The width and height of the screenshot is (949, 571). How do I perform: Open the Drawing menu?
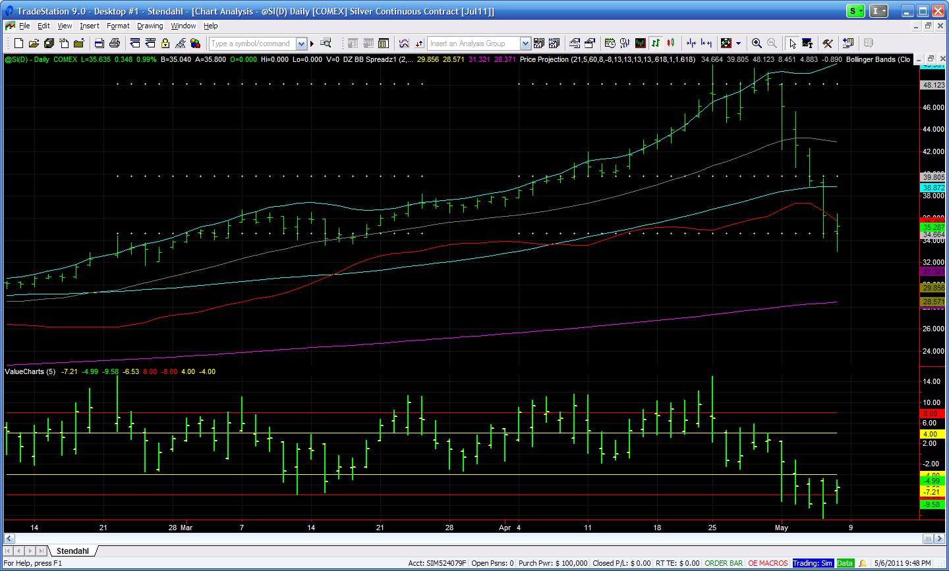[150, 26]
